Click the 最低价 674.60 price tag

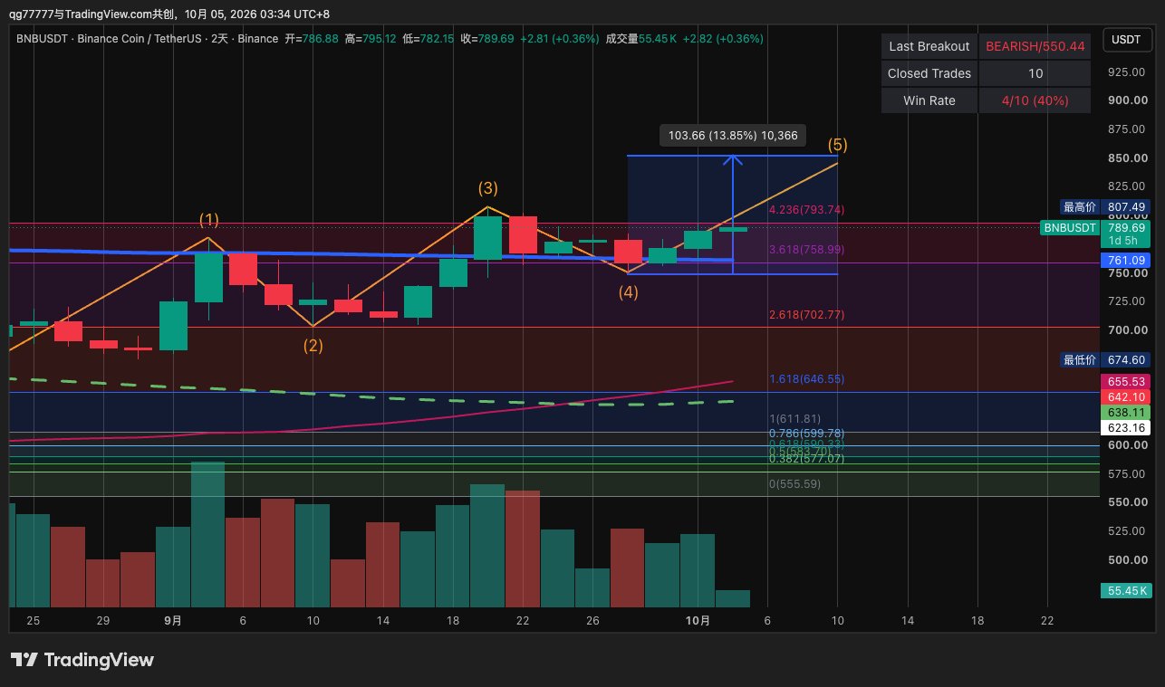pos(1106,359)
